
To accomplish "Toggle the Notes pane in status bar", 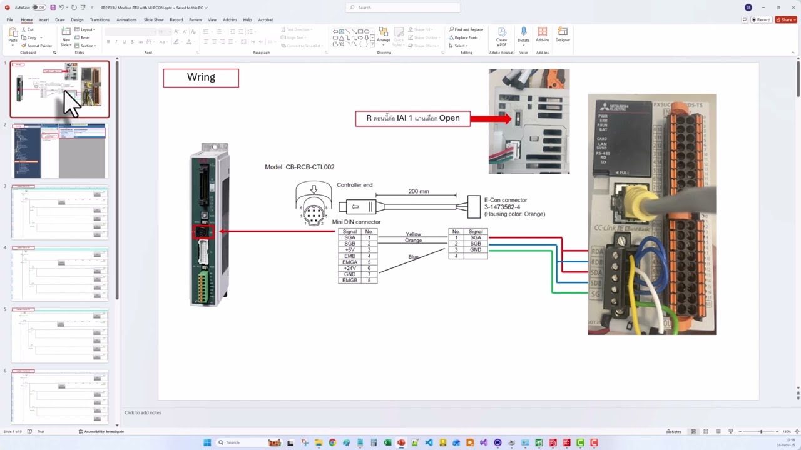I will 674,432.
